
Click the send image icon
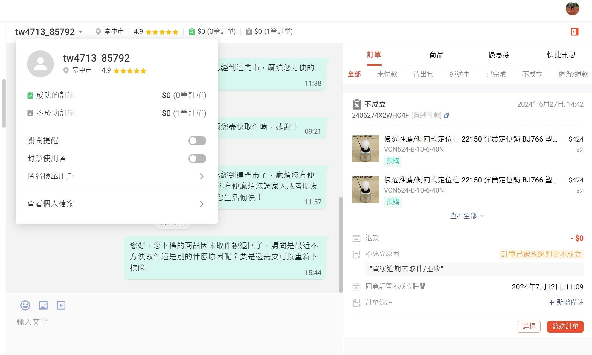[43, 305]
